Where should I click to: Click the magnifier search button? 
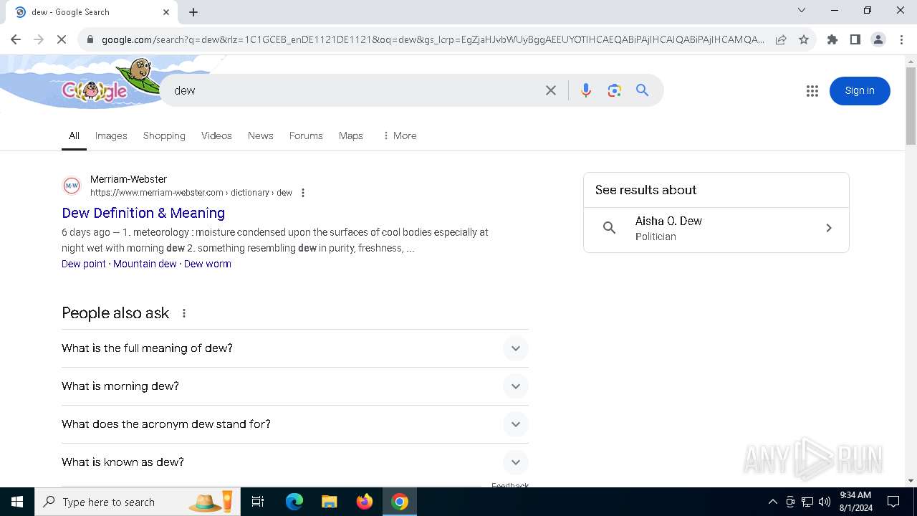coord(643,90)
